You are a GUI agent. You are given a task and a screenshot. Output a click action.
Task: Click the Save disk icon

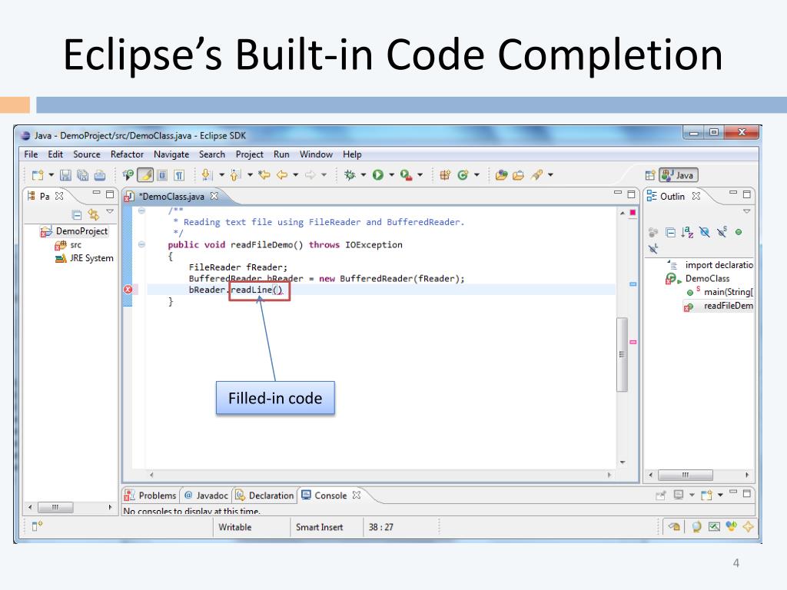click(66, 175)
